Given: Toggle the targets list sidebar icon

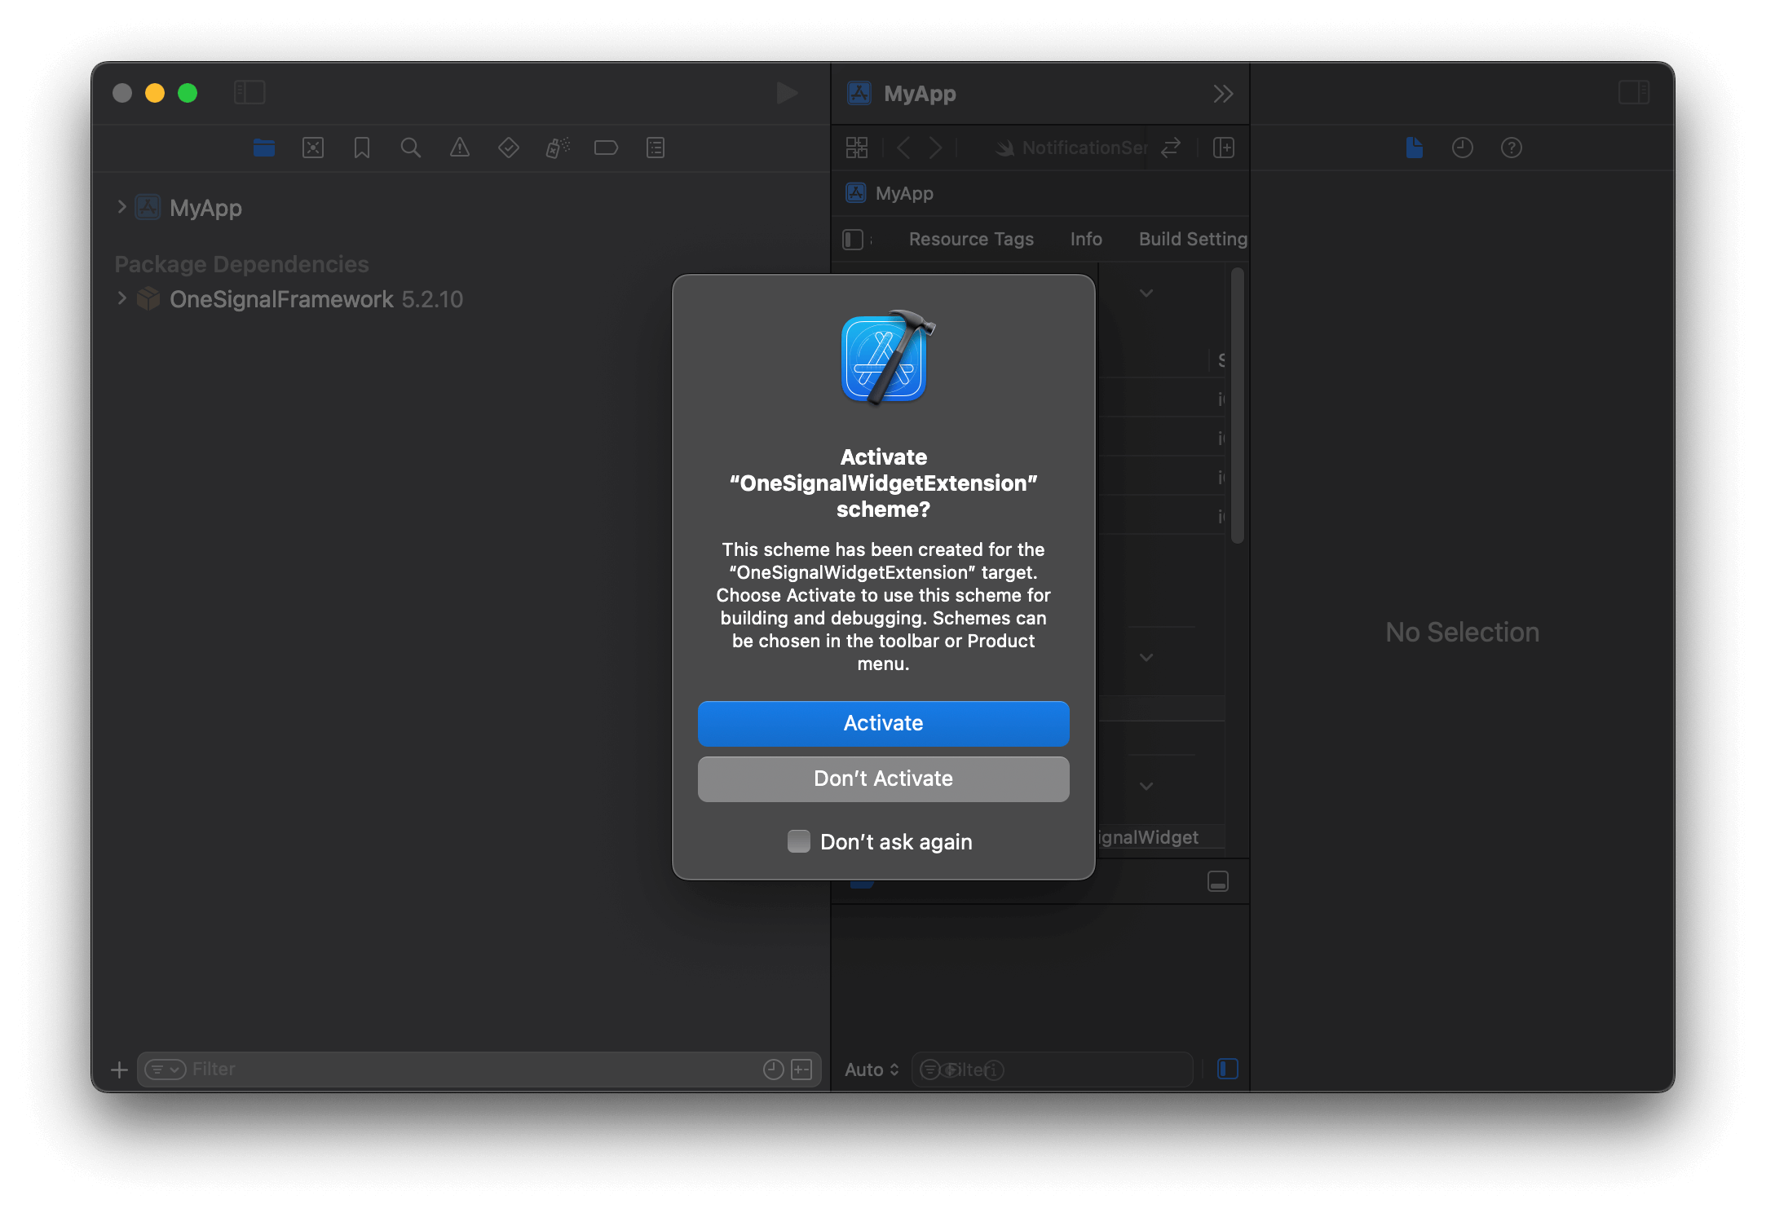Looking at the screenshot, I should click(853, 239).
